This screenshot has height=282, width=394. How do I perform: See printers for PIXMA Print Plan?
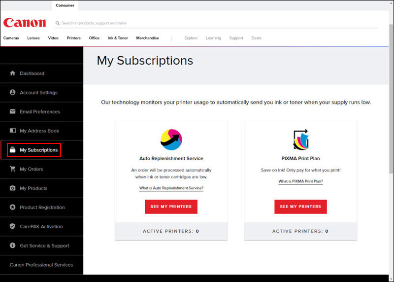pos(300,207)
